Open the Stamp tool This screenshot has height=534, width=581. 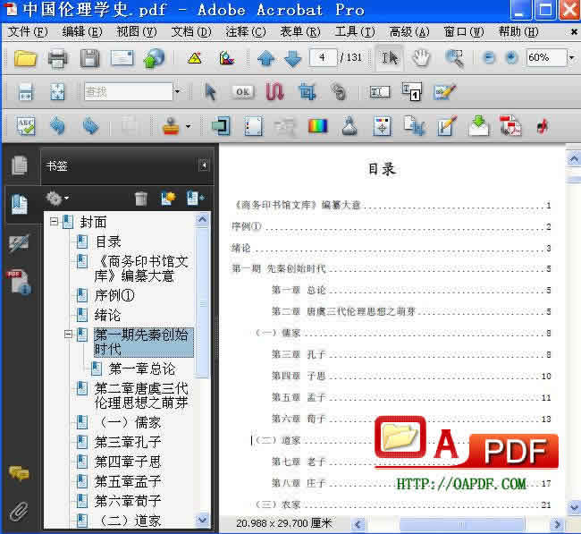pyautogui.click(x=171, y=126)
